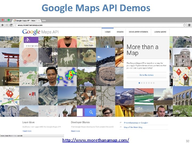This screenshot has width=192, height=144.
Task: Open the stone aqueduct photo tile
Action: coord(182,96)
